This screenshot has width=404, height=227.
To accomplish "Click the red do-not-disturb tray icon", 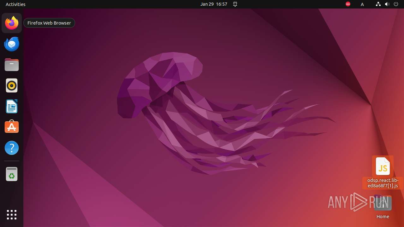I will 348,4.
